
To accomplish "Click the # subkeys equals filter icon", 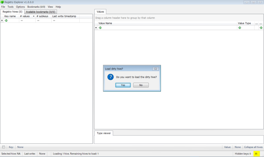I will coord(38,21).
